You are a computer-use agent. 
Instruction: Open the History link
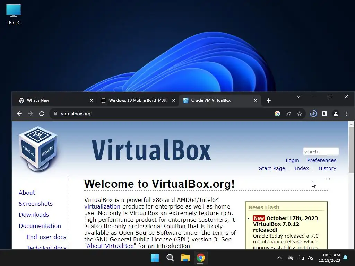click(x=327, y=168)
